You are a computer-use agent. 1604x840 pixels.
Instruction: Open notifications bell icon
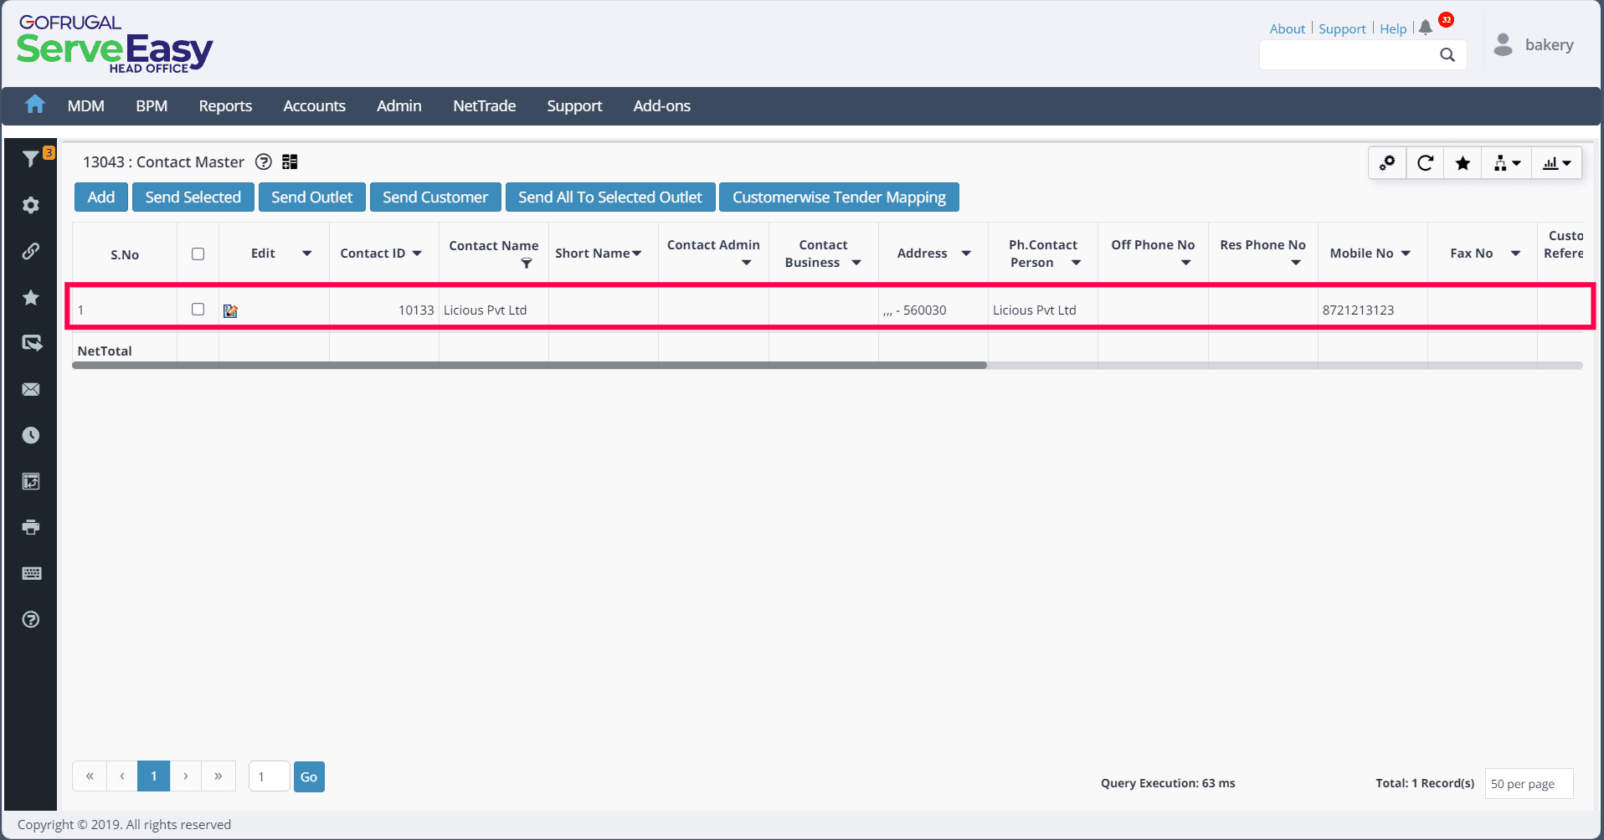[1426, 27]
